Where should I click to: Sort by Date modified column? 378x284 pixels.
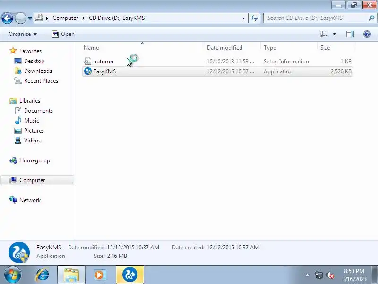click(x=224, y=48)
